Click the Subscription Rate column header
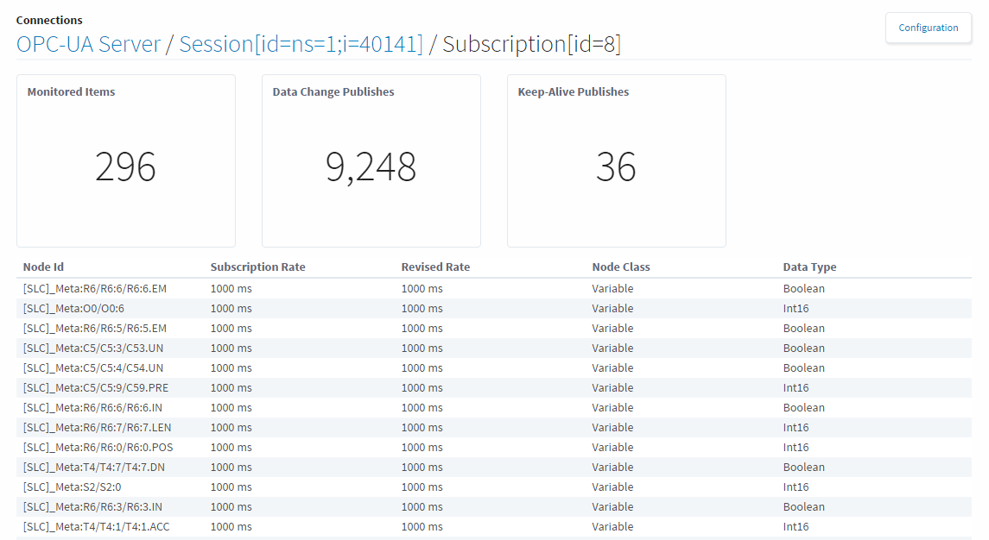This screenshot has width=989, height=540. (x=257, y=267)
